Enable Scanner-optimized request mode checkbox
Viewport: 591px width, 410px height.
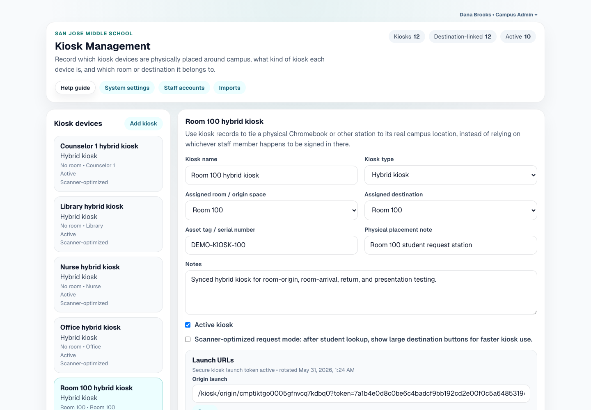coord(188,339)
